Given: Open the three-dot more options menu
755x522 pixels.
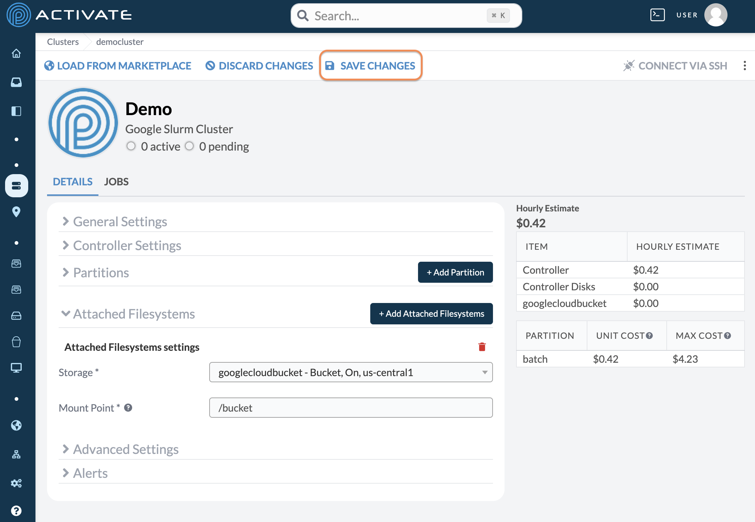Looking at the screenshot, I should 745,66.
